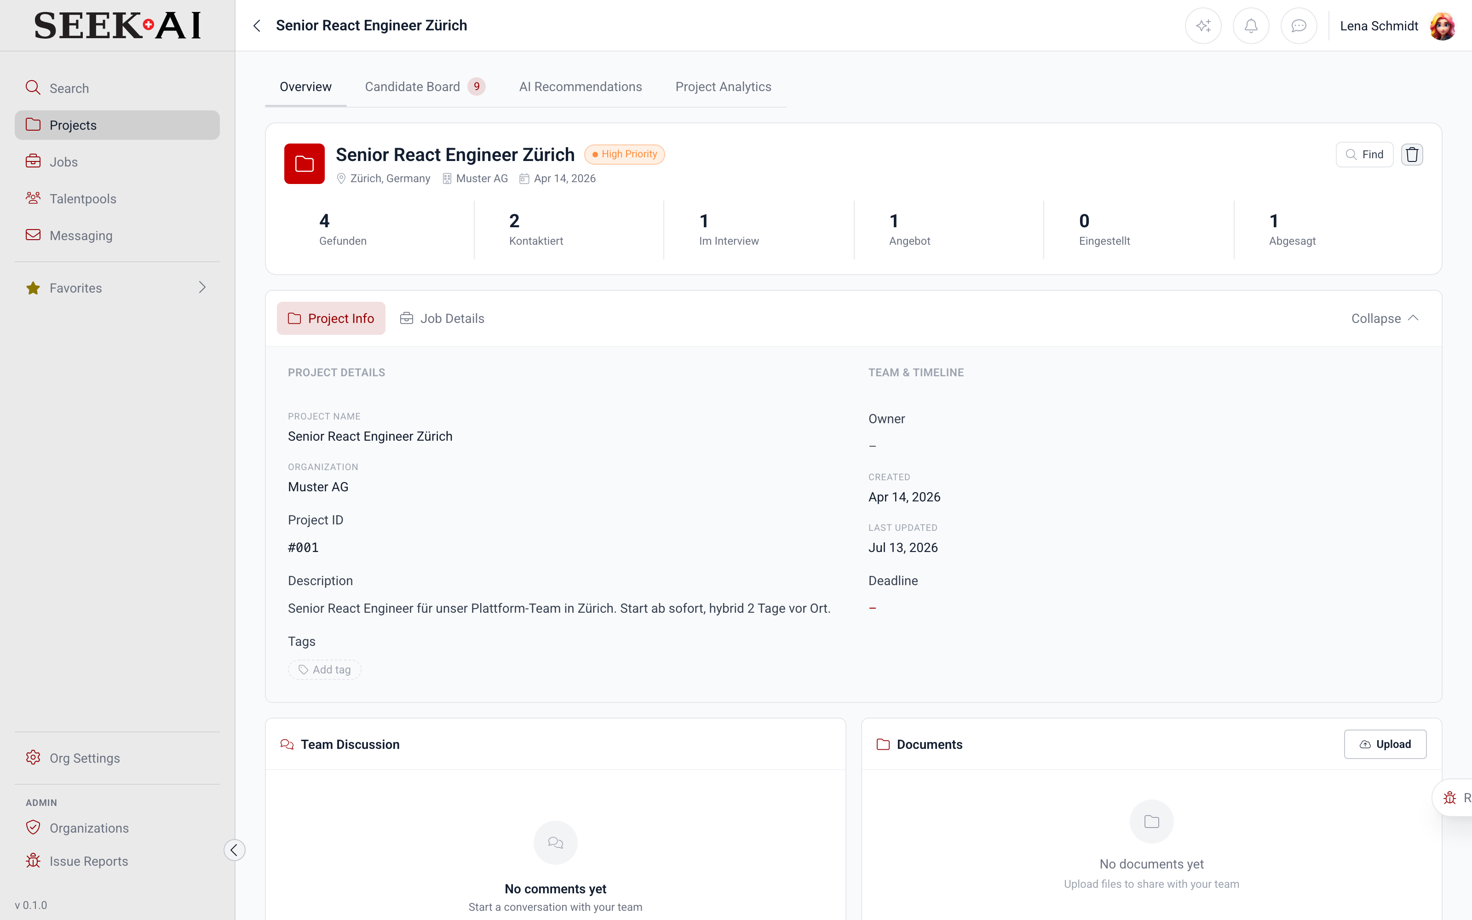The height and width of the screenshot is (920, 1472).
Task: Collapse the sidebar with the round arrow button
Action: 234,850
